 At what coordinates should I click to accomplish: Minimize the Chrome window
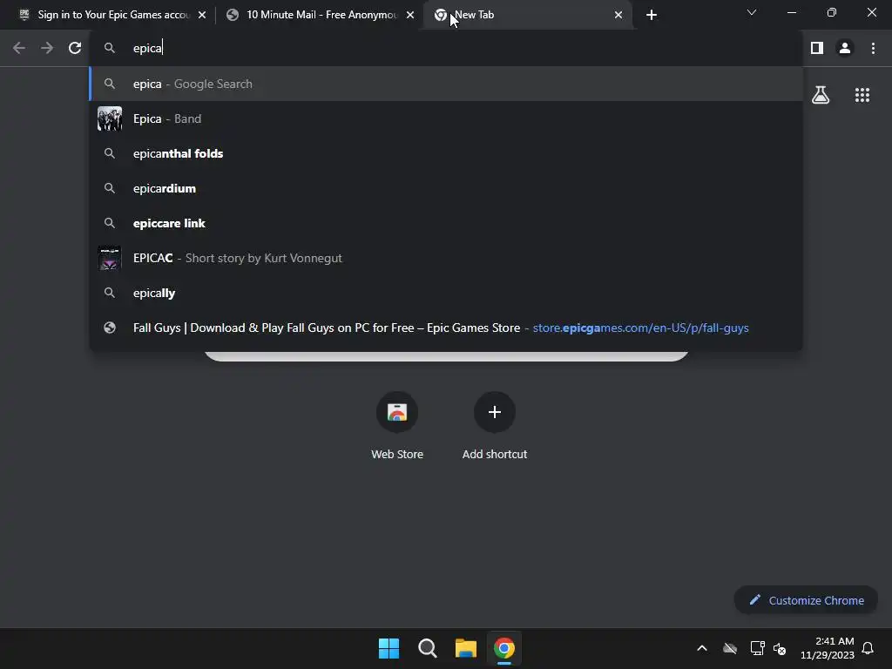[x=792, y=12]
